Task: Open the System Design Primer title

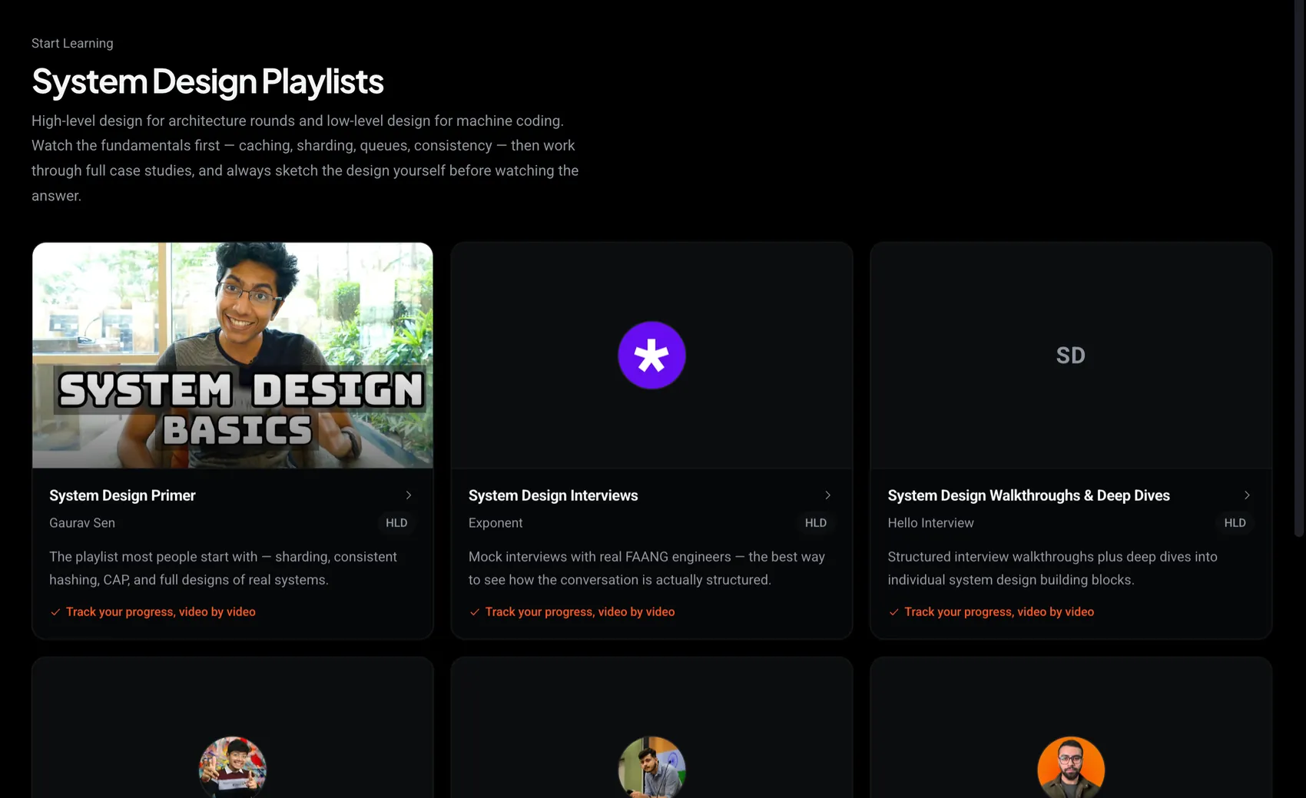Action: [x=122, y=495]
